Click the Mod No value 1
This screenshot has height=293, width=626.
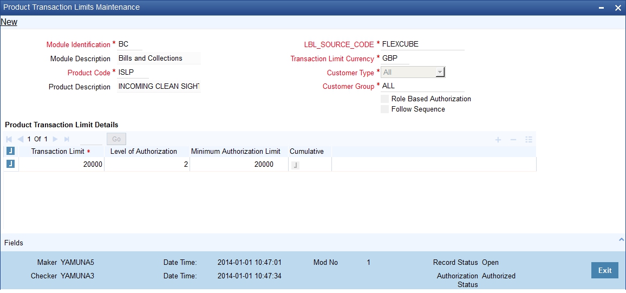[368, 262]
